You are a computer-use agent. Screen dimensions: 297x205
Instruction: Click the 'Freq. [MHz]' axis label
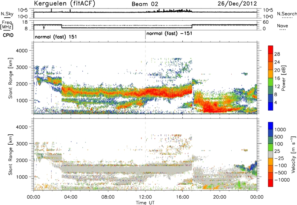[x=7, y=25]
